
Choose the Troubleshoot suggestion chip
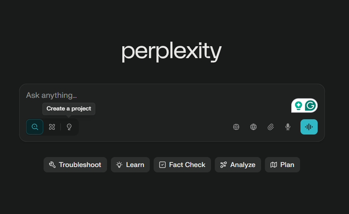[75, 164]
